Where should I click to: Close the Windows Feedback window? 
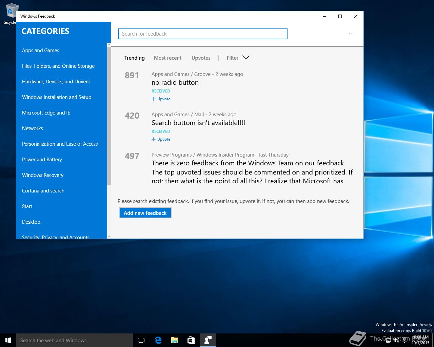pos(356,16)
